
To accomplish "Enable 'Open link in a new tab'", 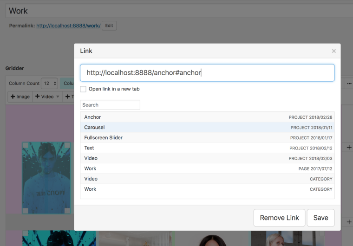I will click(83, 89).
